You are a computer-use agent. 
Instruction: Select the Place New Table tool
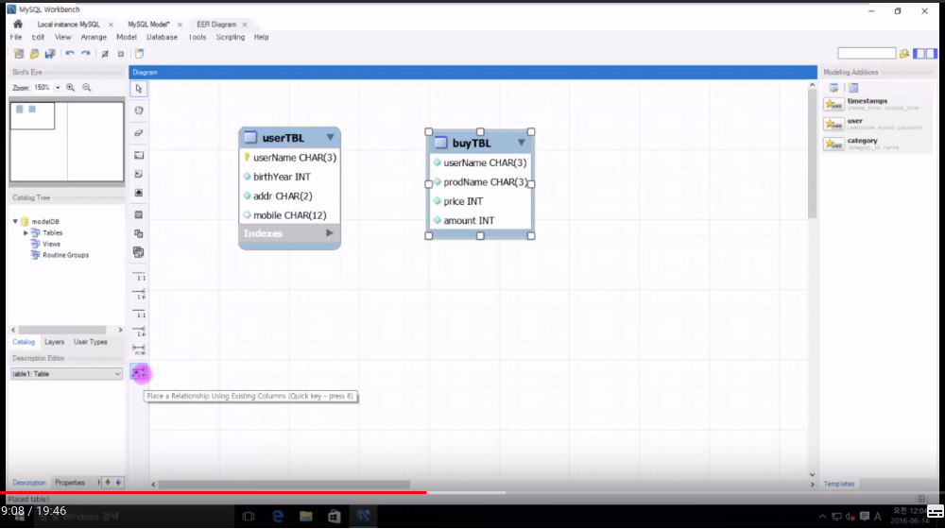click(x=139, y=214)
